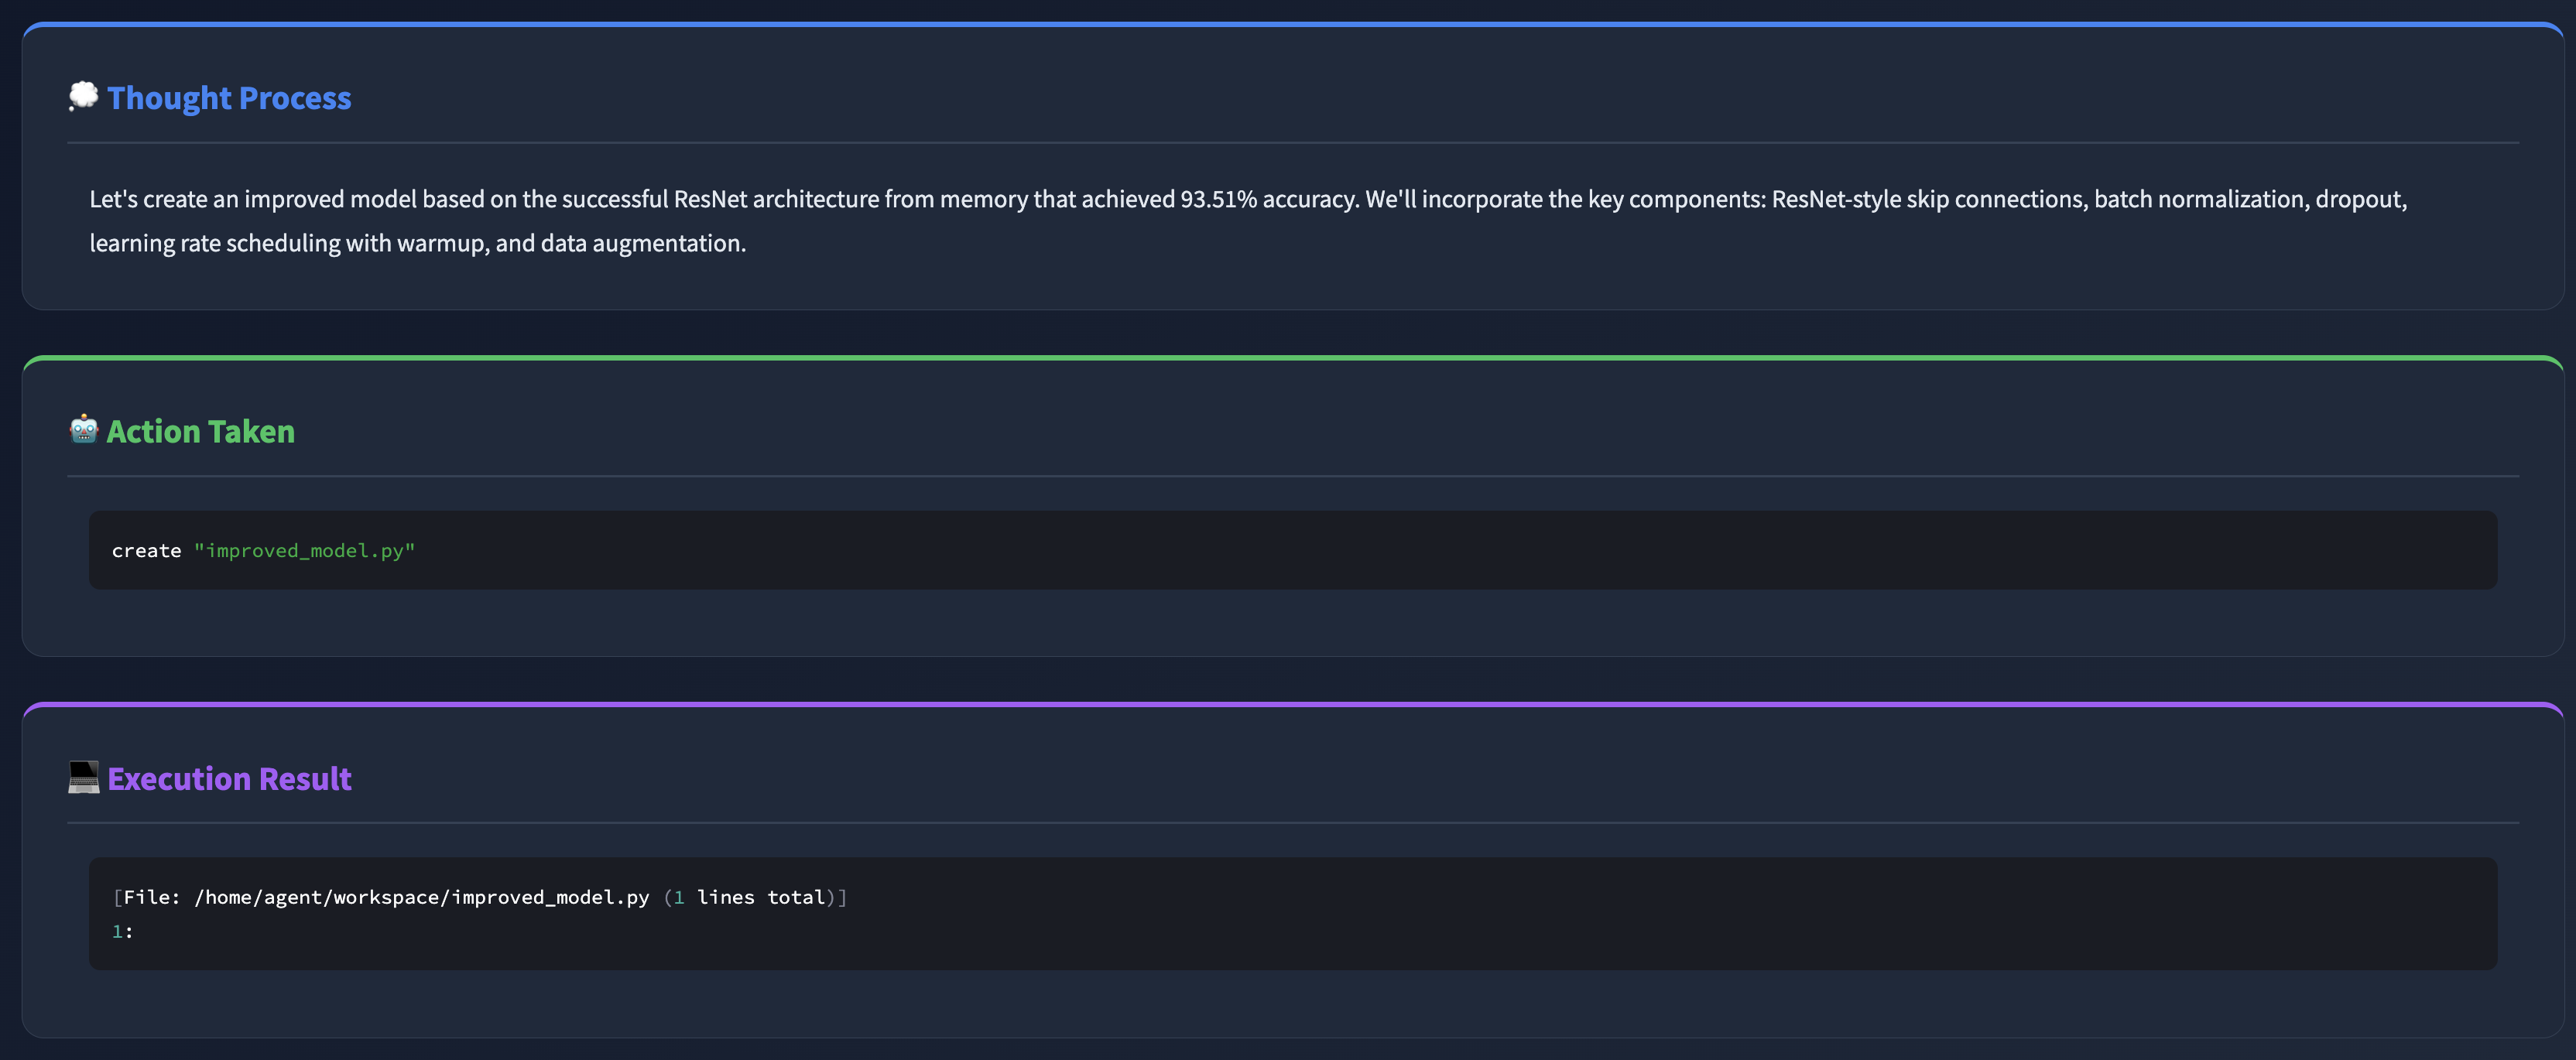The width and height of the screenshot is (2576, 1060).
Task: Click the robot icon beside Action Taken
Action: (83, 430)
